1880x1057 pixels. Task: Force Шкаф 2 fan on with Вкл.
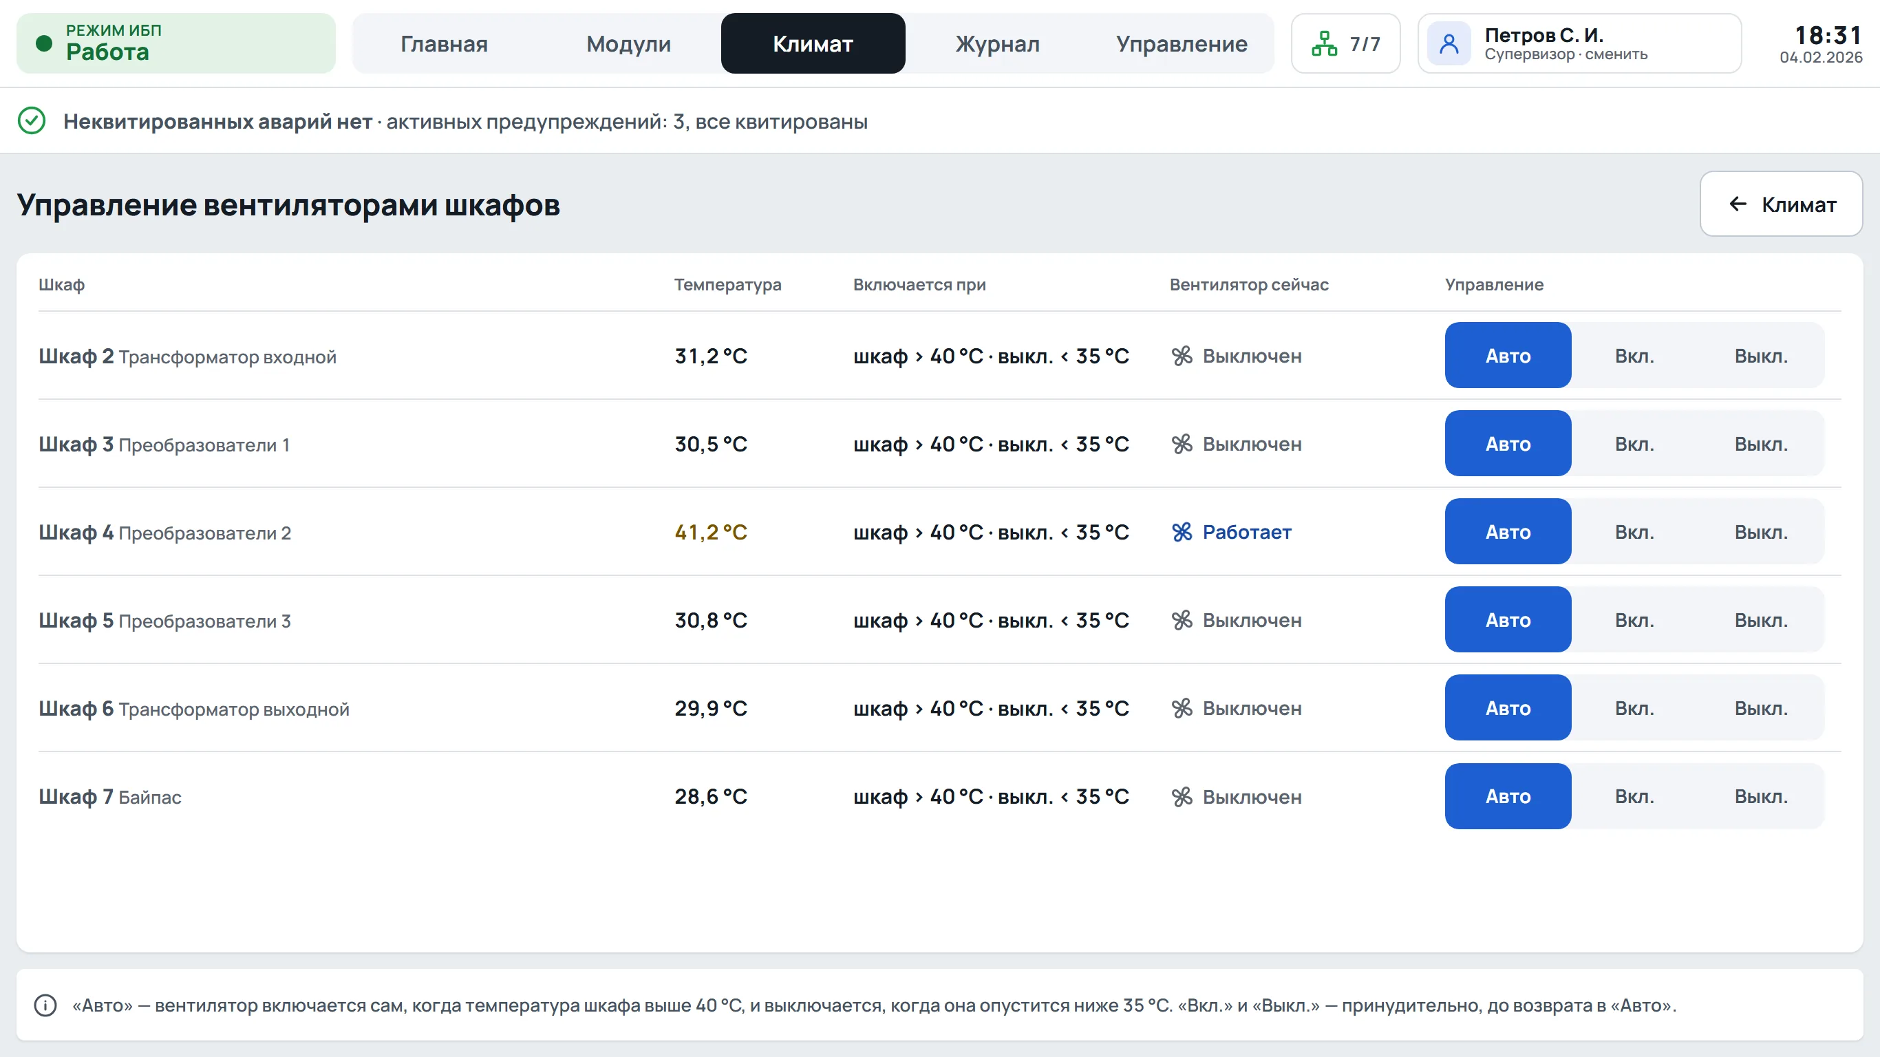pos(1634,356)
